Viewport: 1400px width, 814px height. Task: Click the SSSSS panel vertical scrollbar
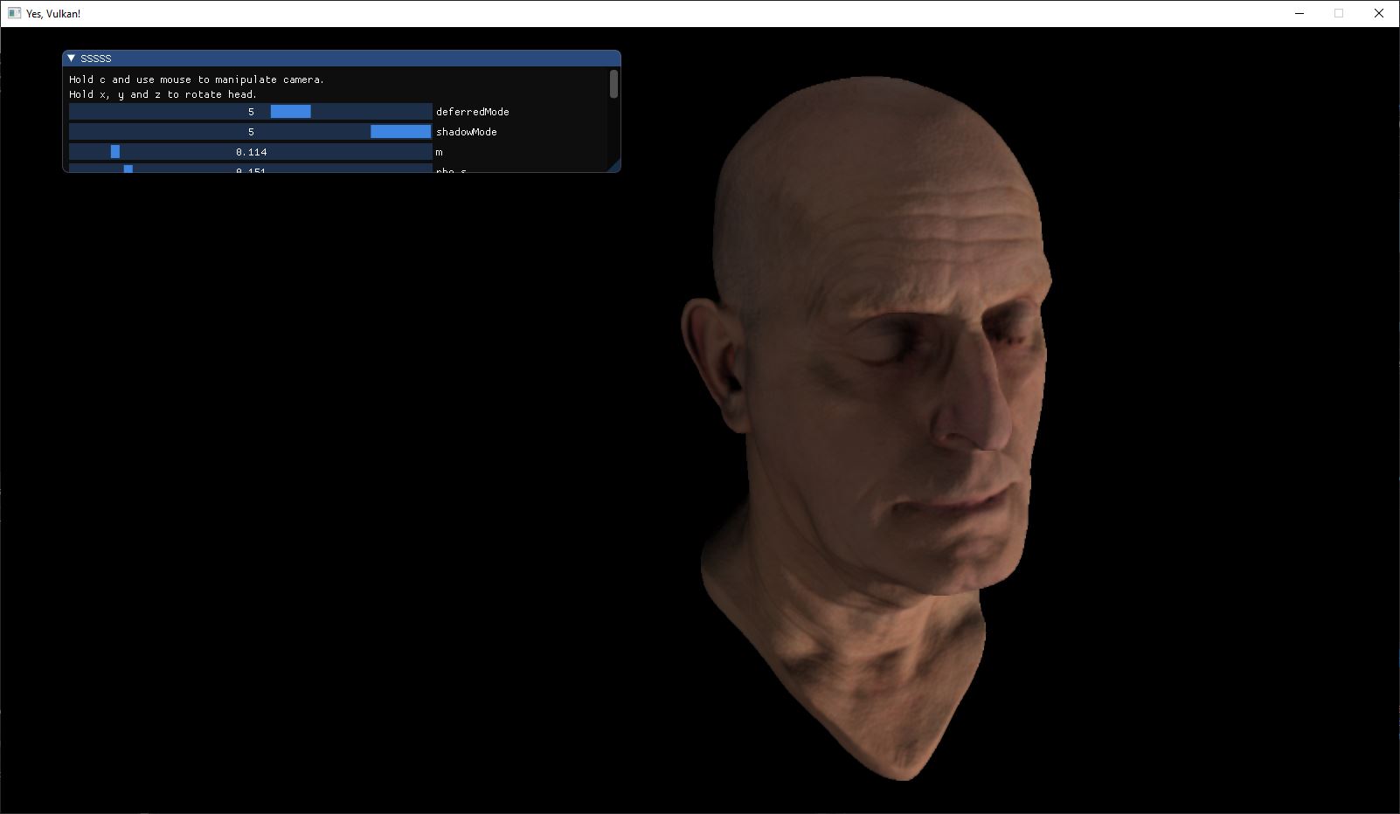[x=613, y=84]
